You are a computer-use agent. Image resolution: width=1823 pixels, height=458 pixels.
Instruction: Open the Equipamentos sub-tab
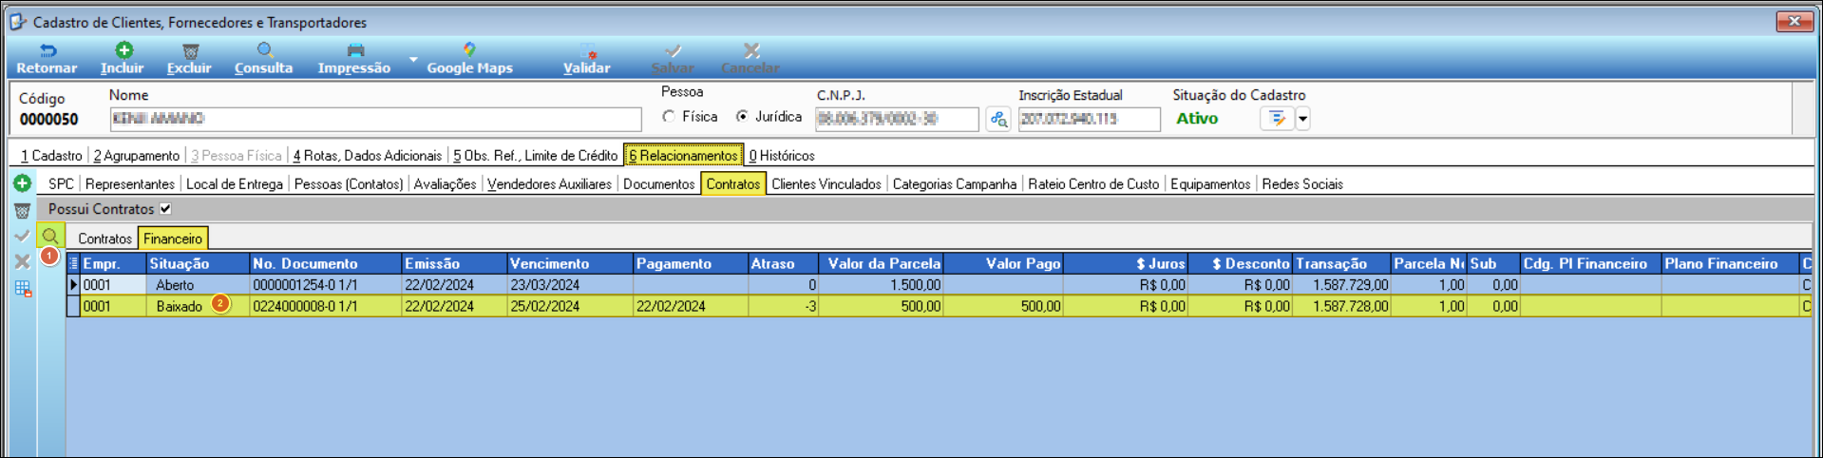coord(1210,184)
